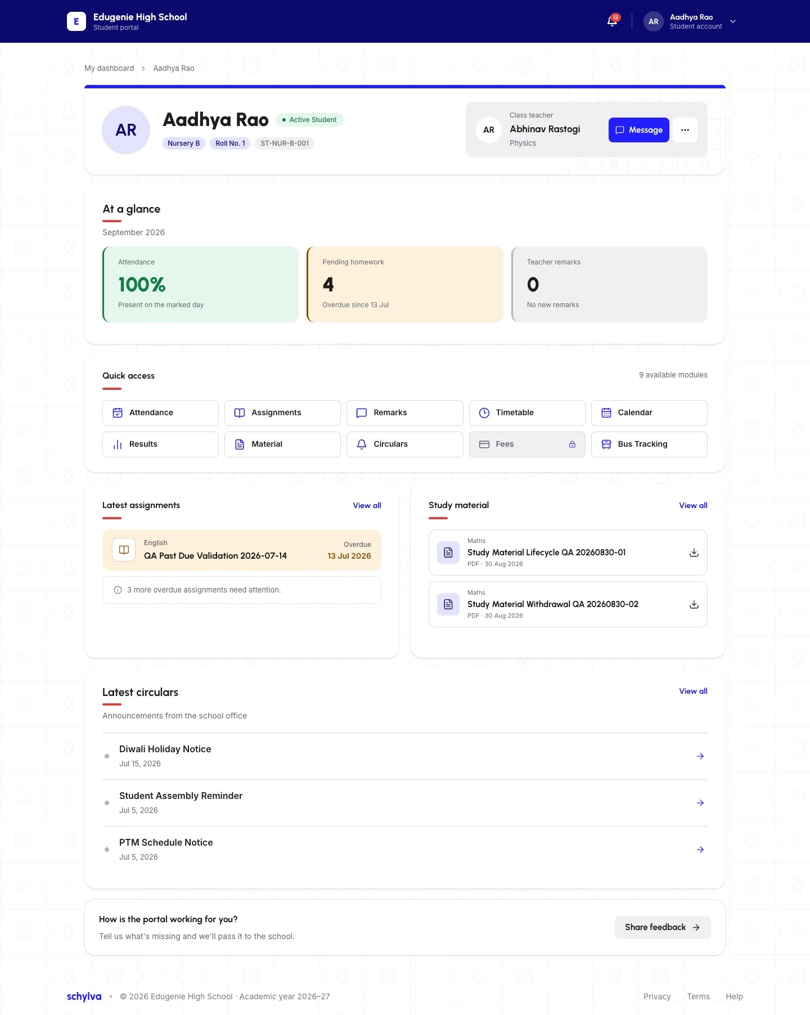Click the info icon on overdue notice
This screenshot has width=810, height=1015.
(x=118, y=590)
